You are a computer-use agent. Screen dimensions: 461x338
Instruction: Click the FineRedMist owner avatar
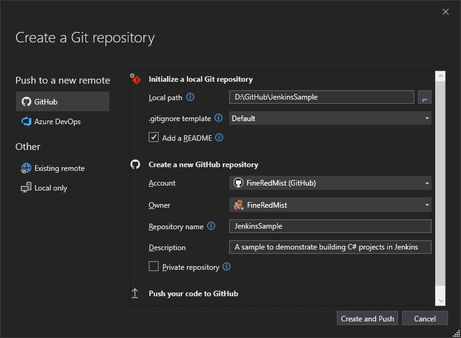pos(238,205)
